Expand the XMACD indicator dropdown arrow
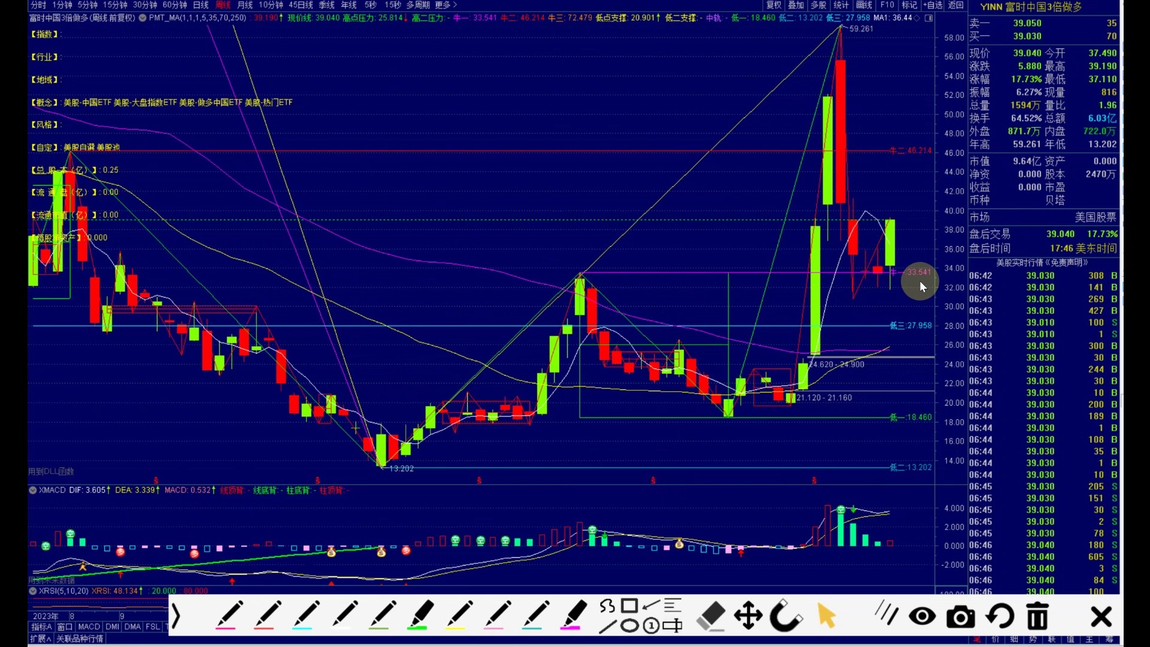Viewport: 1150px width, 647px height. click(x=33, y=490)
